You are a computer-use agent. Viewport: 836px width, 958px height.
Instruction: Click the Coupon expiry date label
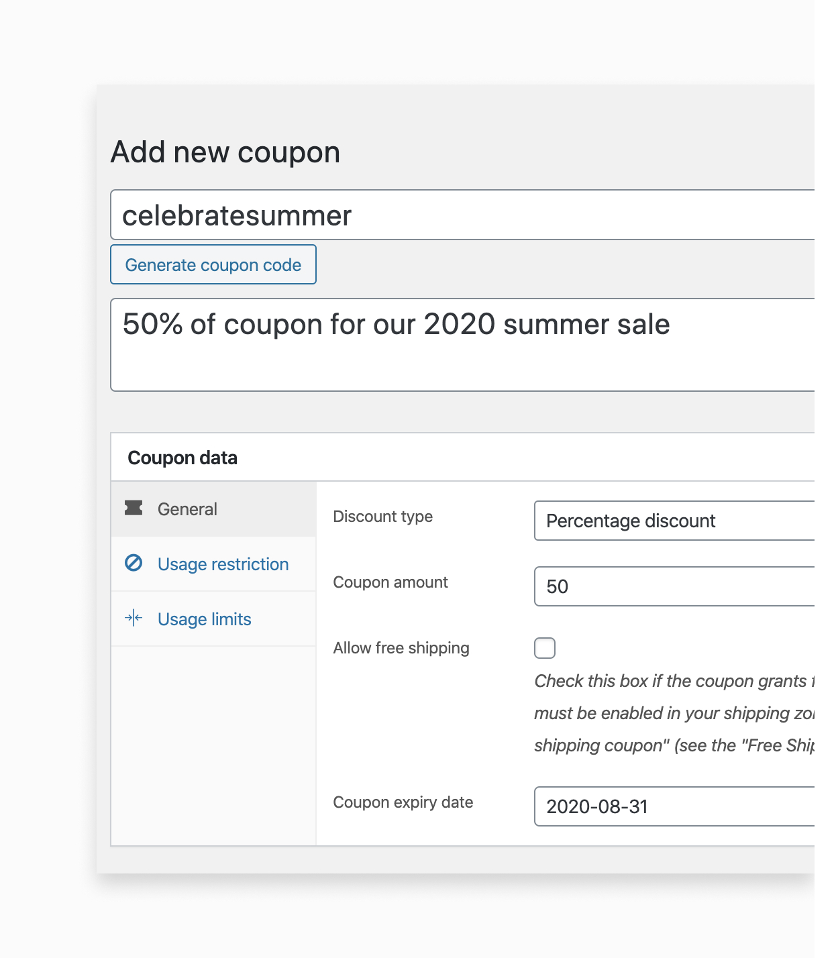click(x=403, y=802)
